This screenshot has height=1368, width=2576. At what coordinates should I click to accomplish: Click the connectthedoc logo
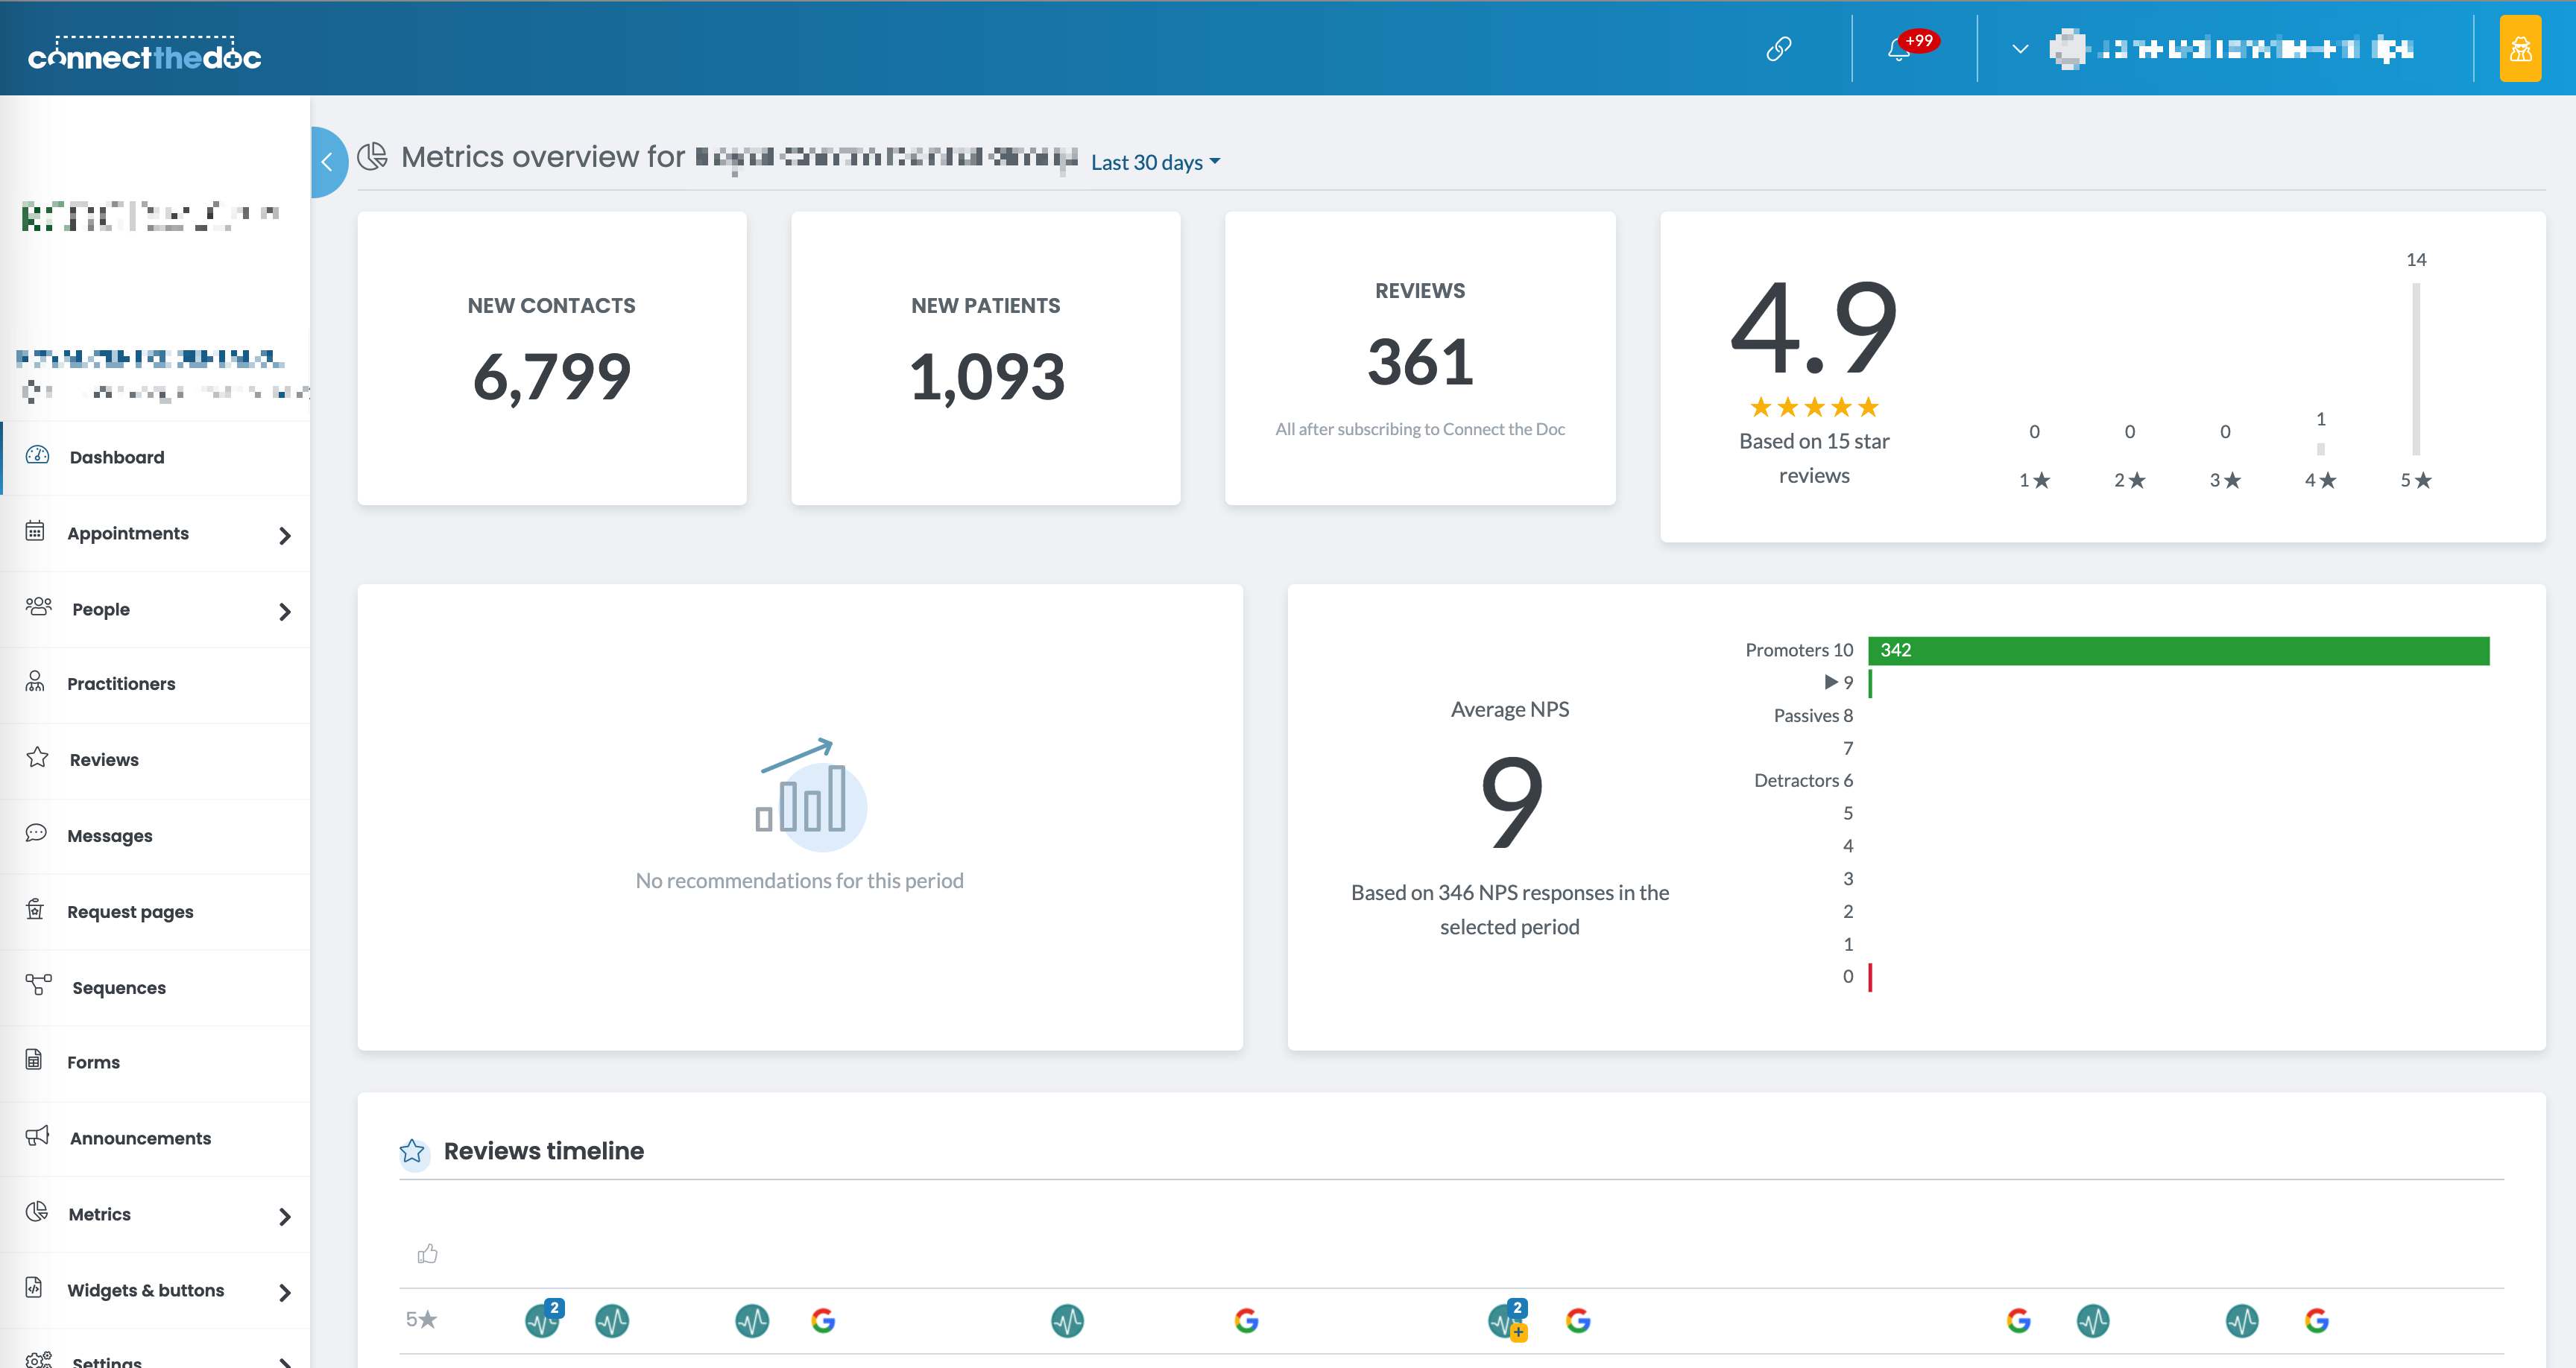(x=145, y=55)
